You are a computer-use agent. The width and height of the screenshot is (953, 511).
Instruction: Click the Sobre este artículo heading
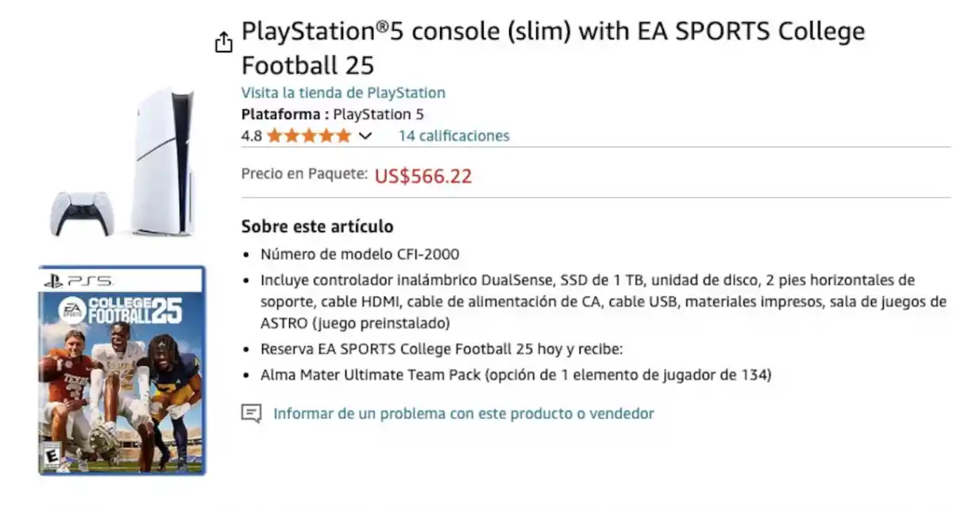[317, 226]
